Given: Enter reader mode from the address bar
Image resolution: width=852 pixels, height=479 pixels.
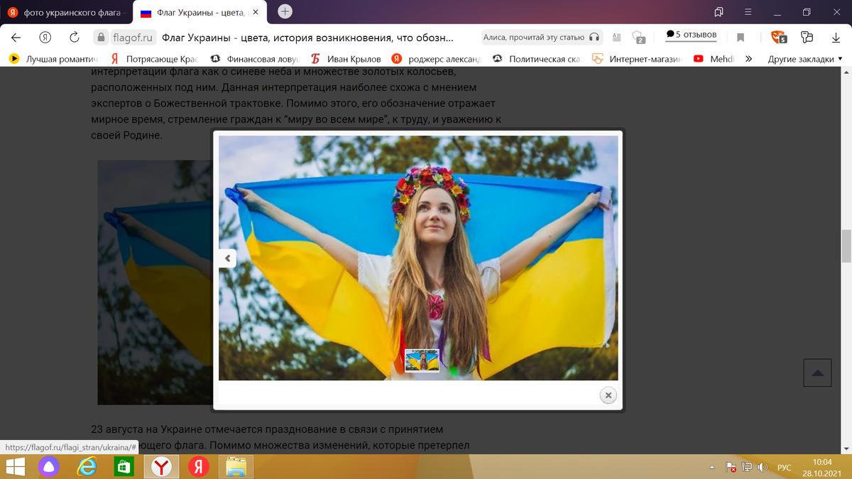Looking at the screenshot, I should coord(616,36).
